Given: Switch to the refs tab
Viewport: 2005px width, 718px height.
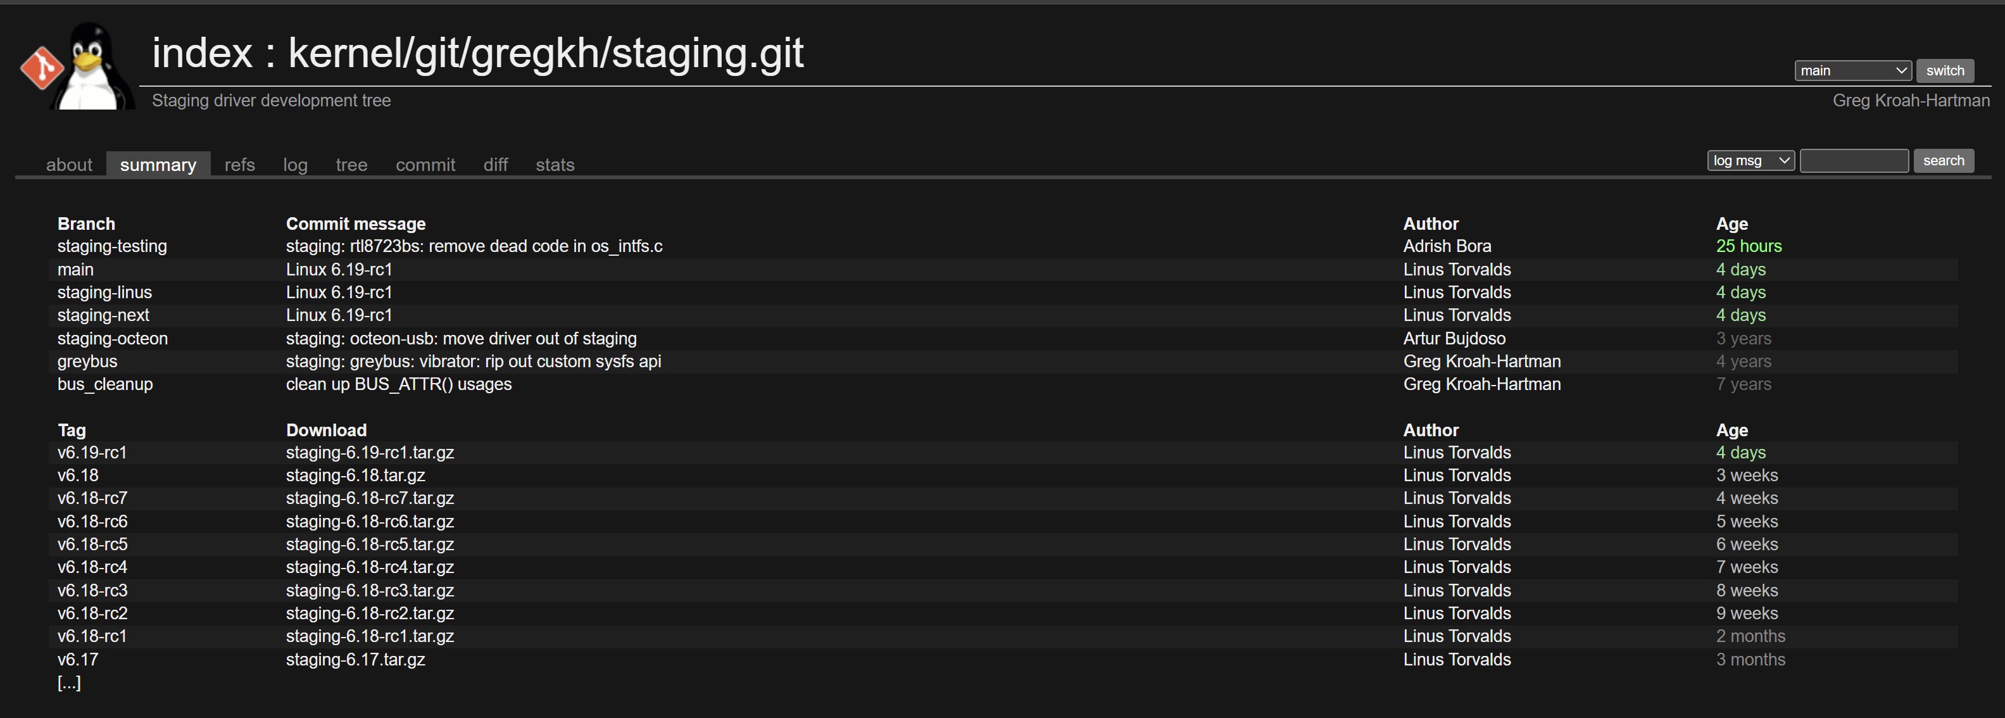Looking at the screenshot, I should click(240, 165).
